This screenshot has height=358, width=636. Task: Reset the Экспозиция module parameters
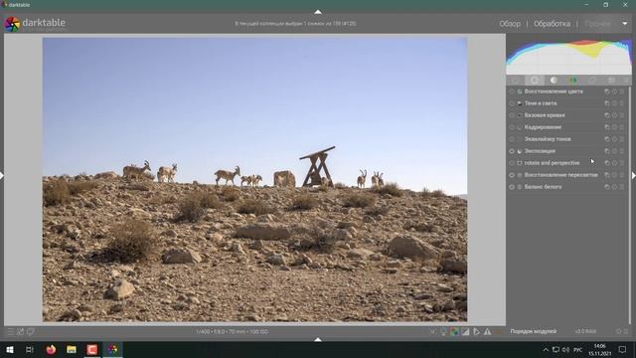click(614, 151)
